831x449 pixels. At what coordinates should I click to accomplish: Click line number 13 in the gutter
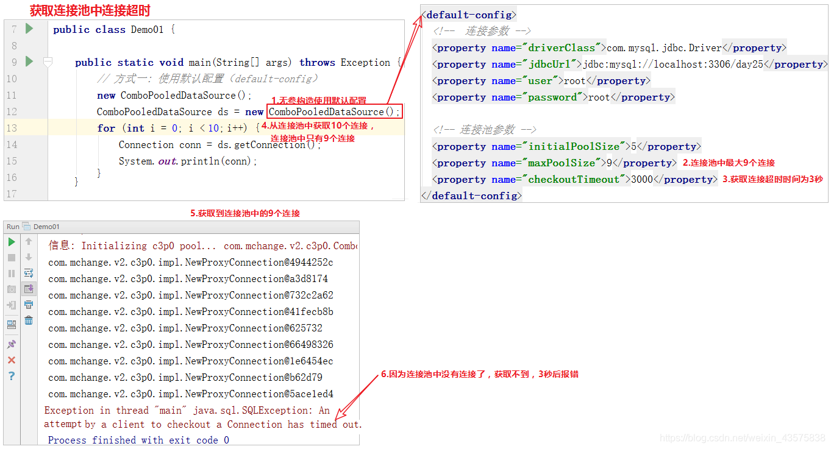pyautogui.click(x=12, y=128)
